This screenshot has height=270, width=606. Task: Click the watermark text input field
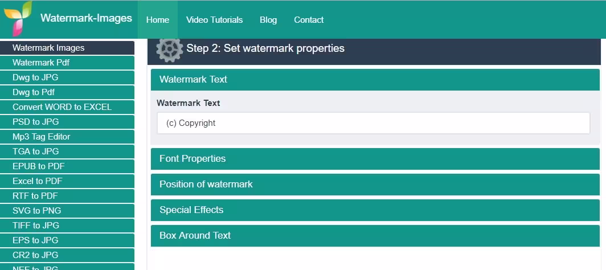[x=373, y=123]
